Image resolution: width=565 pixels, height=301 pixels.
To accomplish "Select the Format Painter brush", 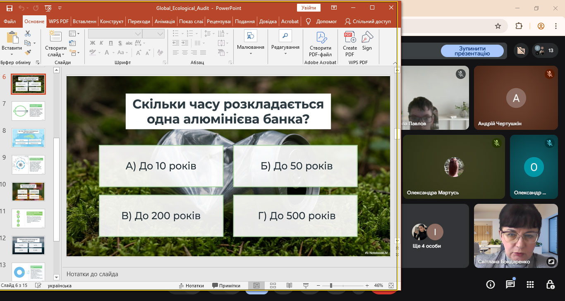I will point(28,53).
